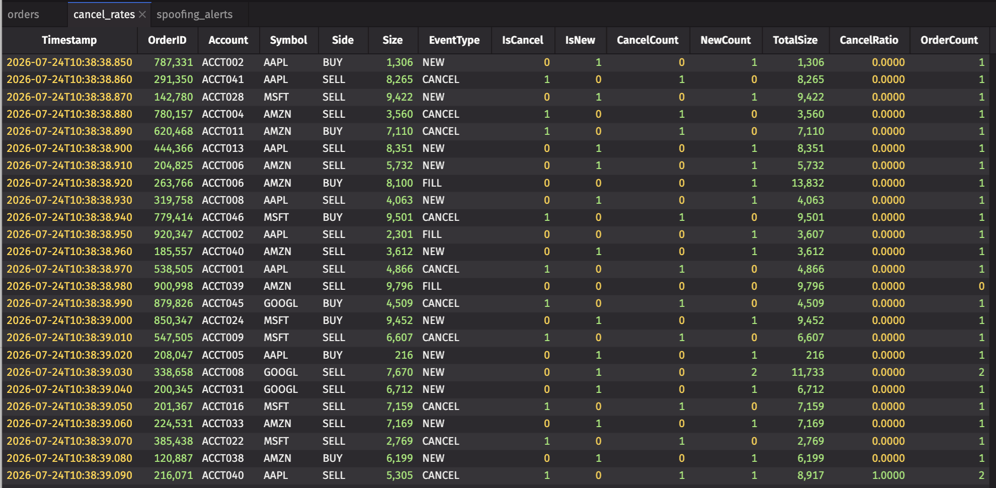The width and height of the screenshot is (996, 488).
Task: Select OrderID 920,347 cell
Action: [168, 234]
